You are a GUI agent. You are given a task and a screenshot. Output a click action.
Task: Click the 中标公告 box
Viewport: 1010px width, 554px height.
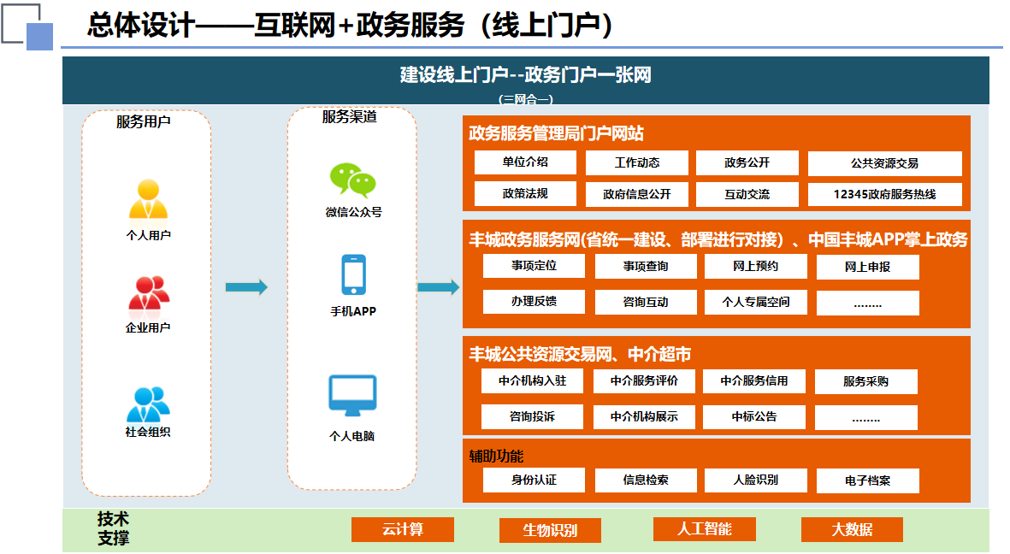[x=753, y=417]
